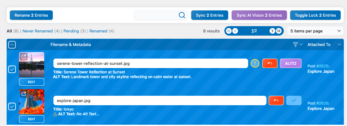Open tower sunset image in new tab
The height and width of the screenshot is (126, 347).
(23, 57)
